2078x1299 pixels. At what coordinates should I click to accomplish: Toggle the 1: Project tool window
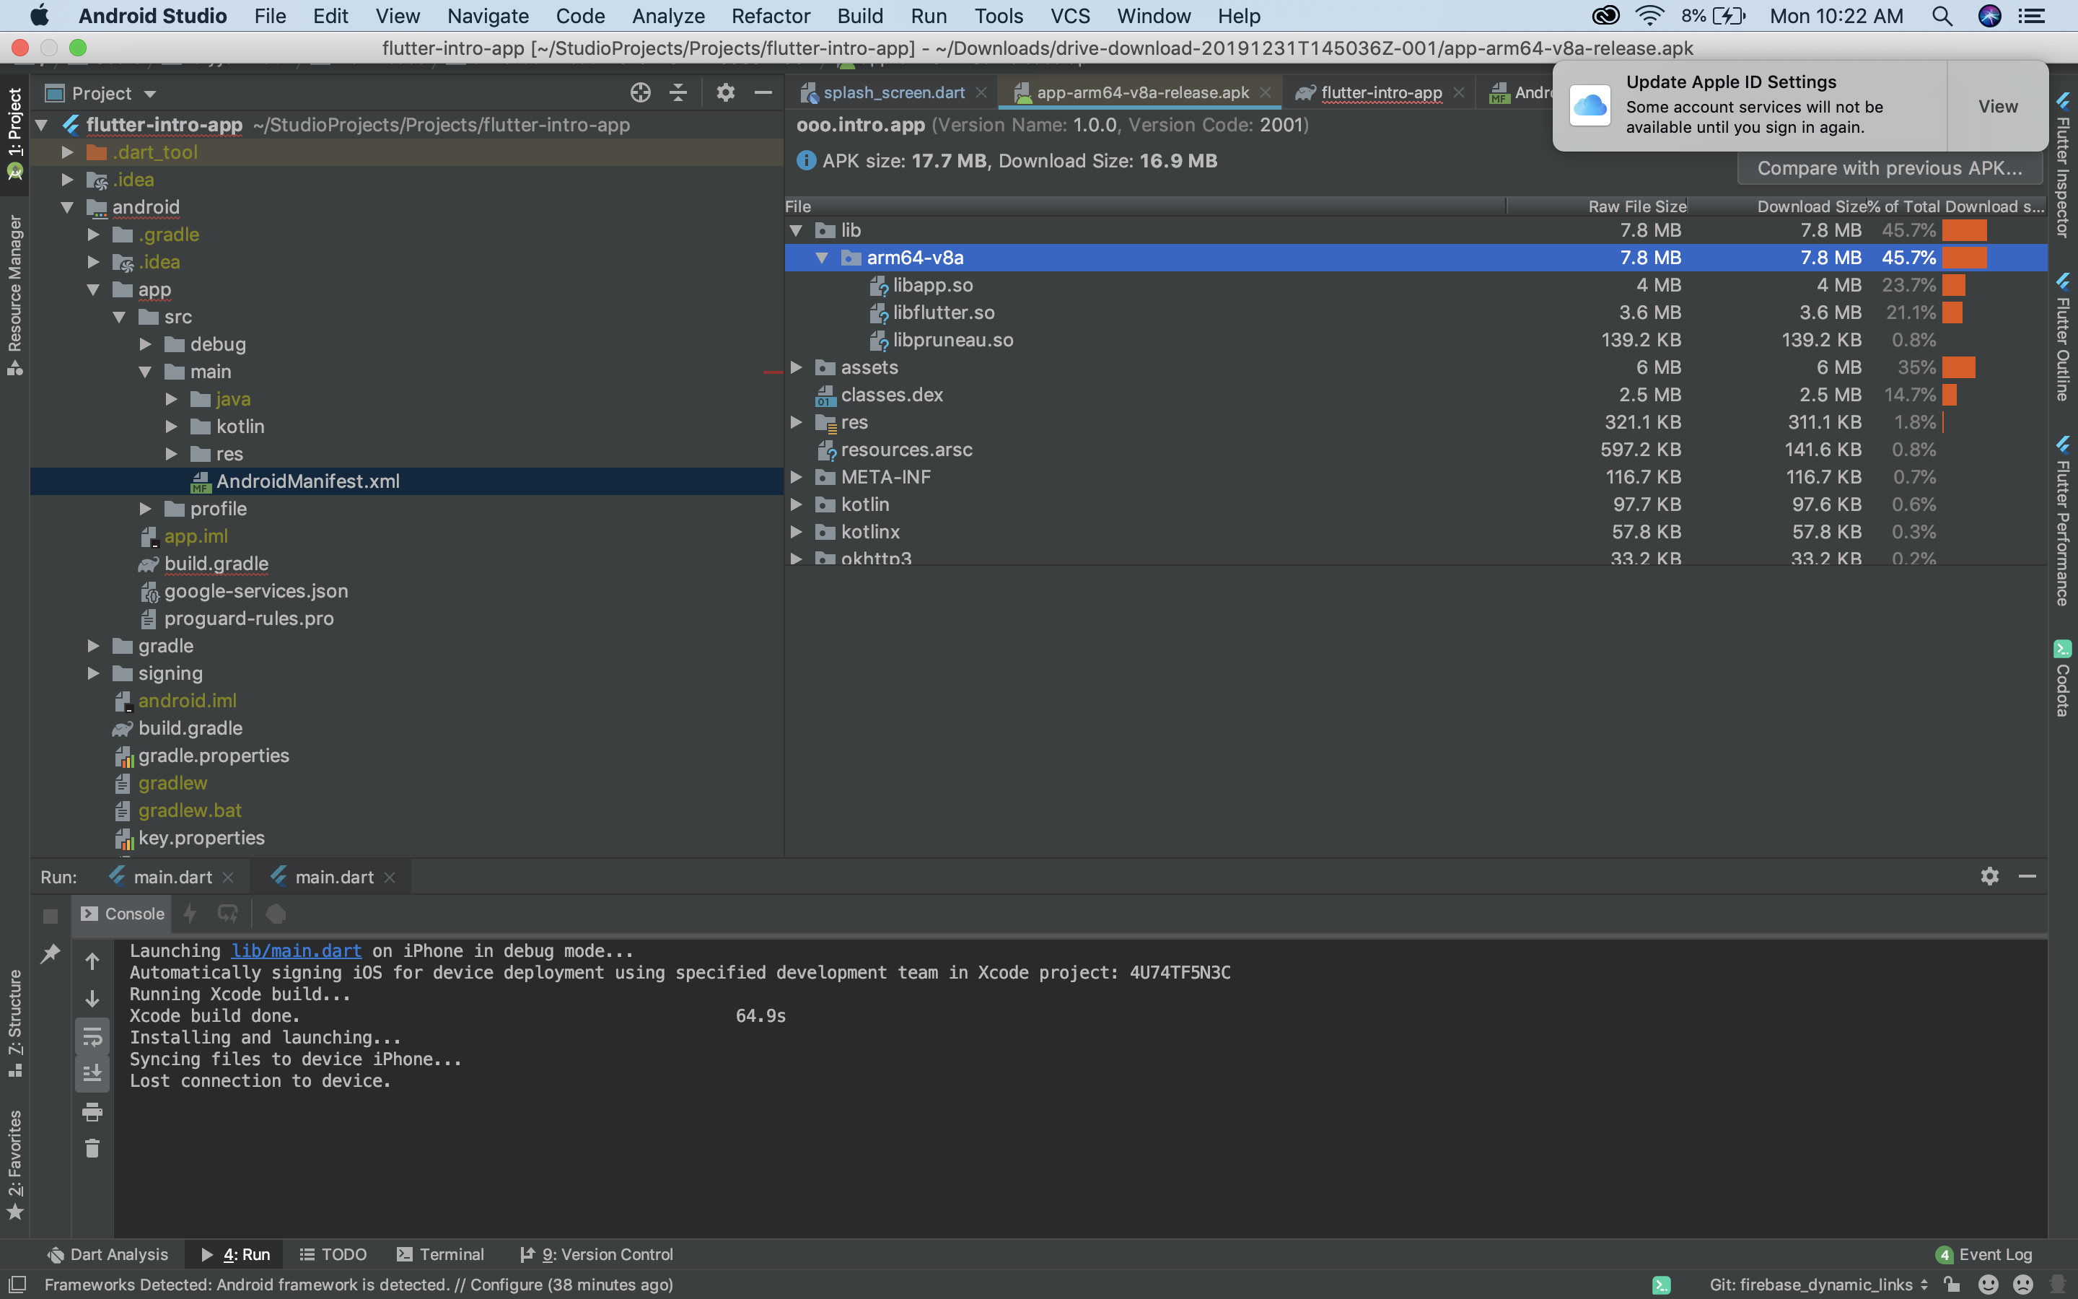(x=14, y=134)
